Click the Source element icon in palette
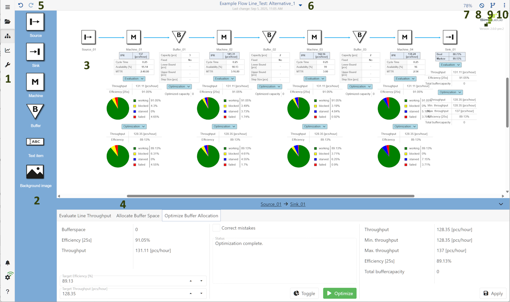The image size is (510, 302). [35, 22]
